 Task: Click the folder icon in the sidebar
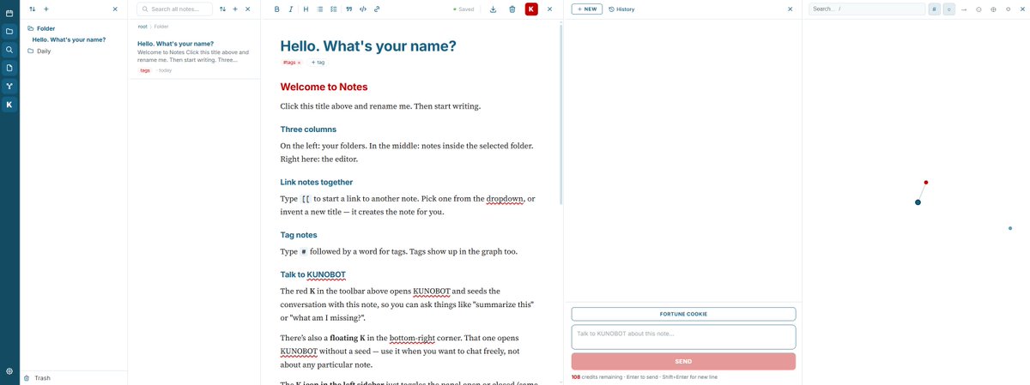(x=9, y=31)
